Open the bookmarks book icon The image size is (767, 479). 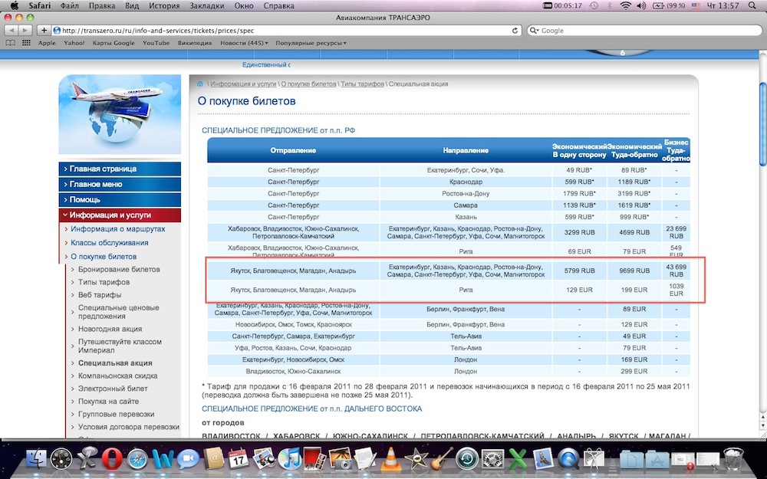[x=11, y=43]
